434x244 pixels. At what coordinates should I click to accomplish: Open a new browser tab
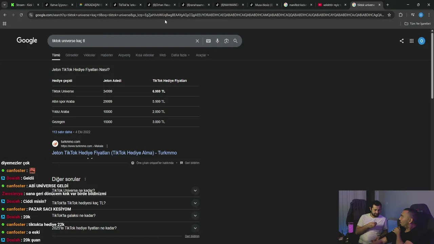[x=388, y=5]
